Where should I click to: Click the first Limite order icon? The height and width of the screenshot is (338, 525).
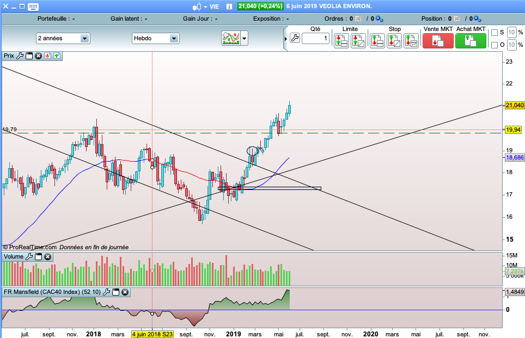pyautogui.click(x=341, y=41)
